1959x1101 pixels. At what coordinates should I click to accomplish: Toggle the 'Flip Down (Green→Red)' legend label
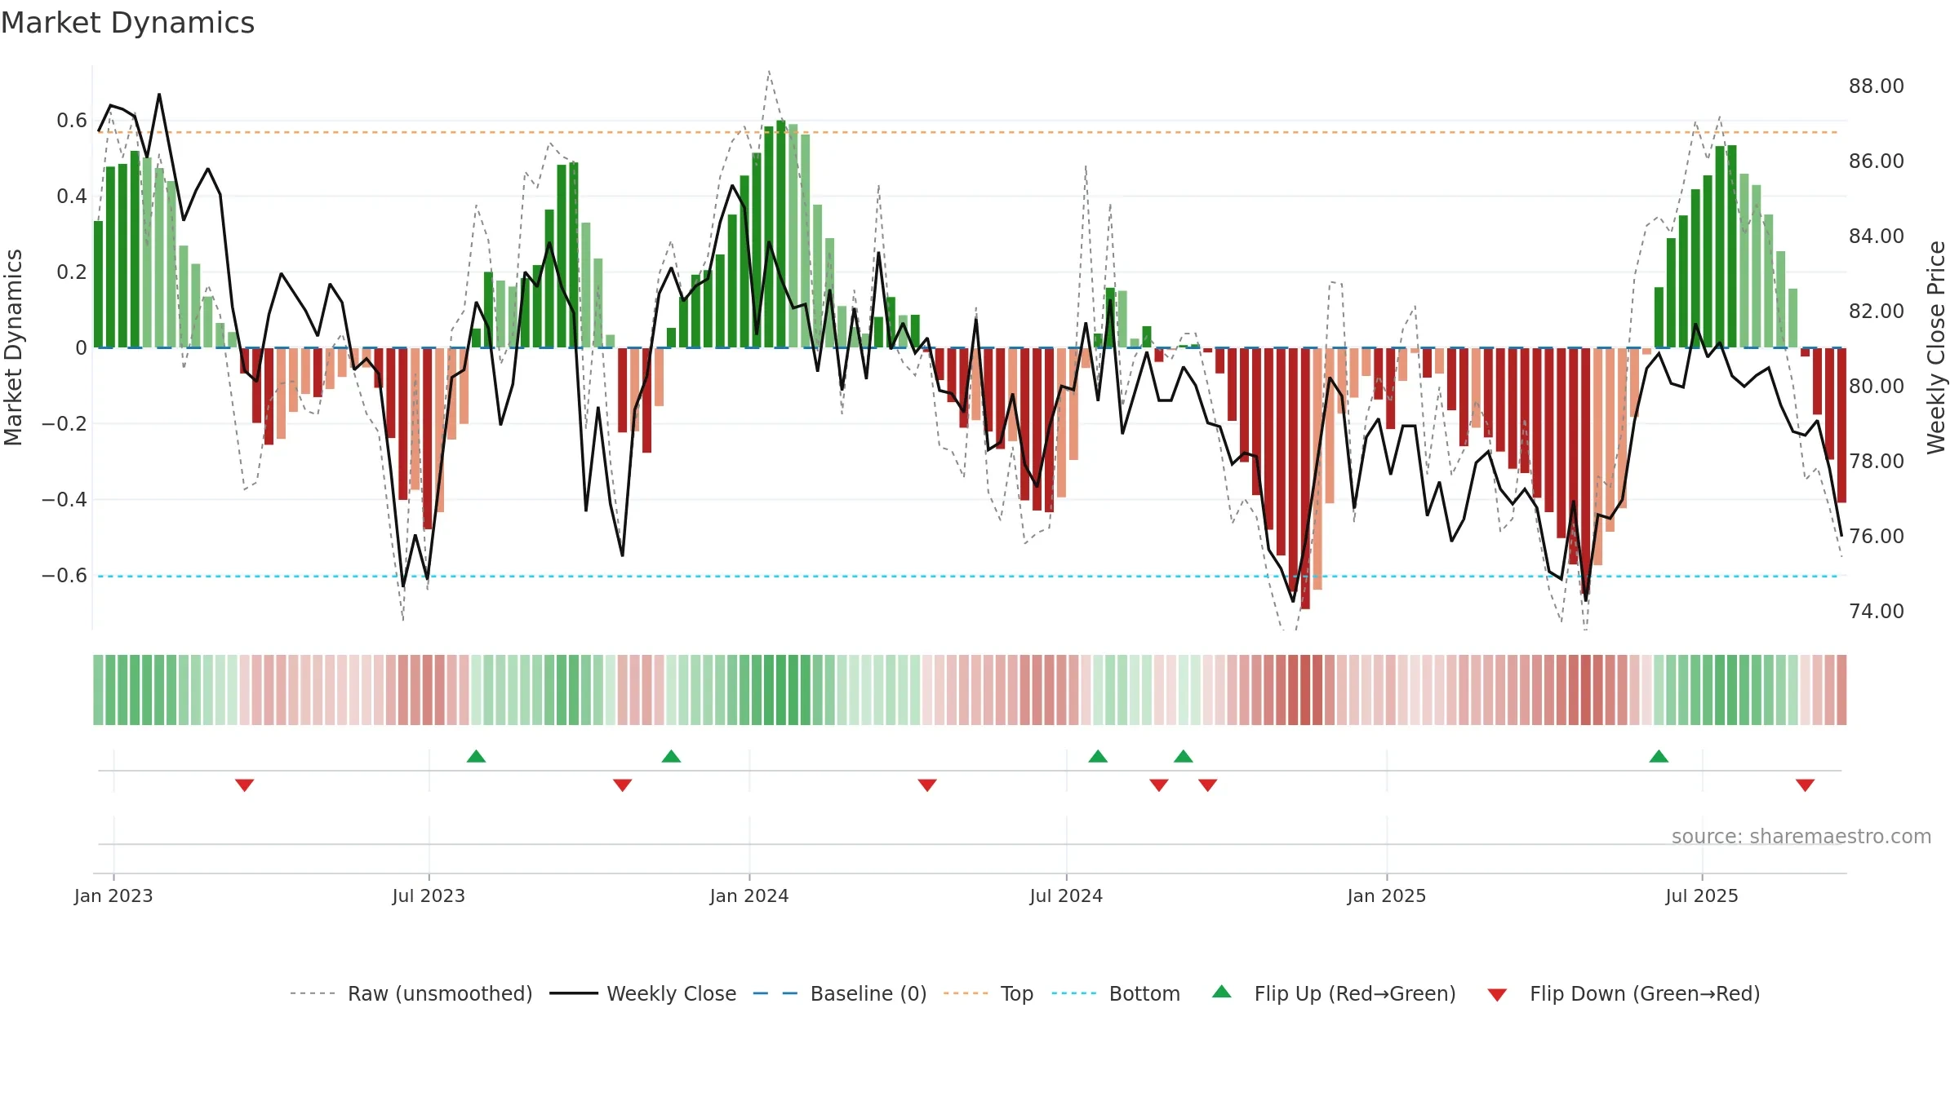point(1645,993)
